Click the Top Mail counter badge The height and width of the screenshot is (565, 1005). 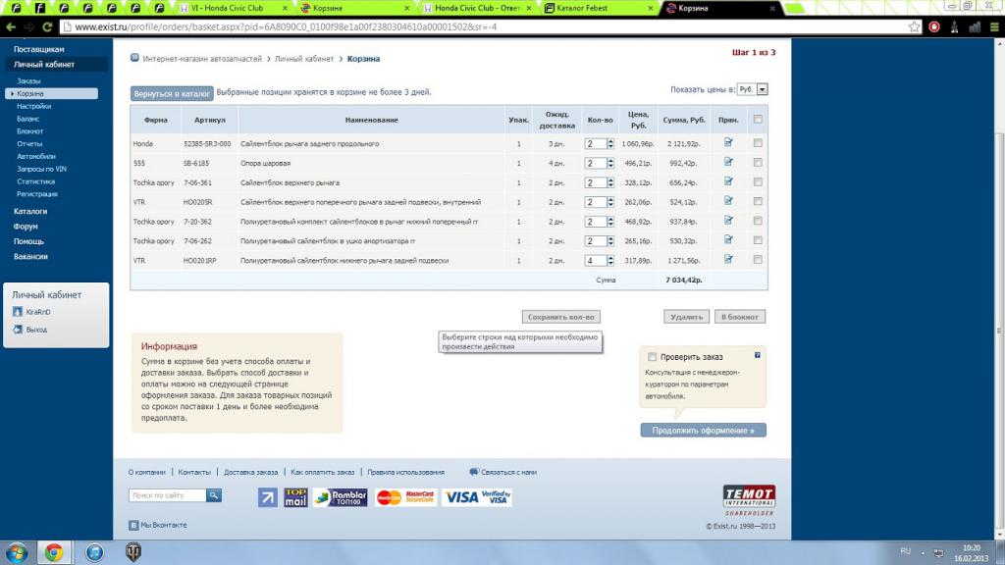[295, 497]
